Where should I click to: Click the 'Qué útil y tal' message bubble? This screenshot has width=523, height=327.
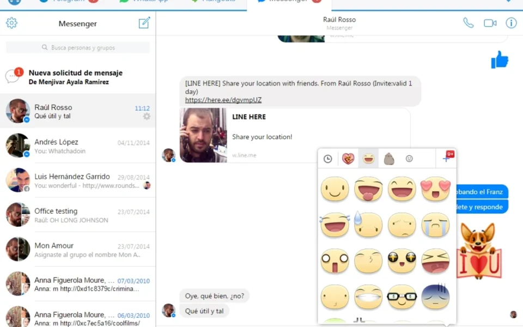point(204,311)
